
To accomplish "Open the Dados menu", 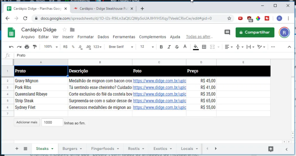I will tap(103, 37).
